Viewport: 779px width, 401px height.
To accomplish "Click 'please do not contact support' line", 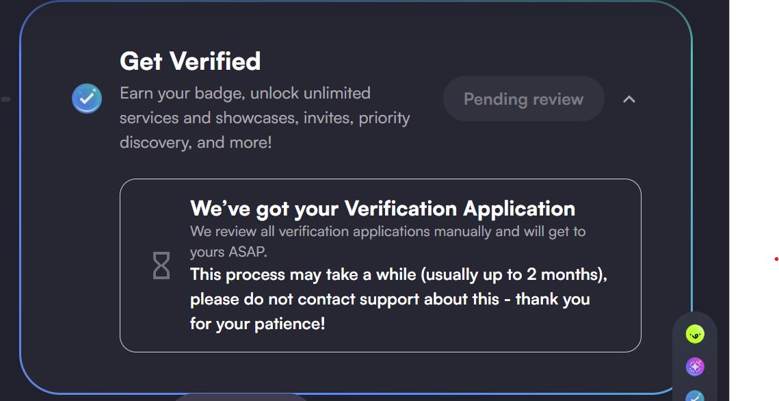I will pos(345,299).
